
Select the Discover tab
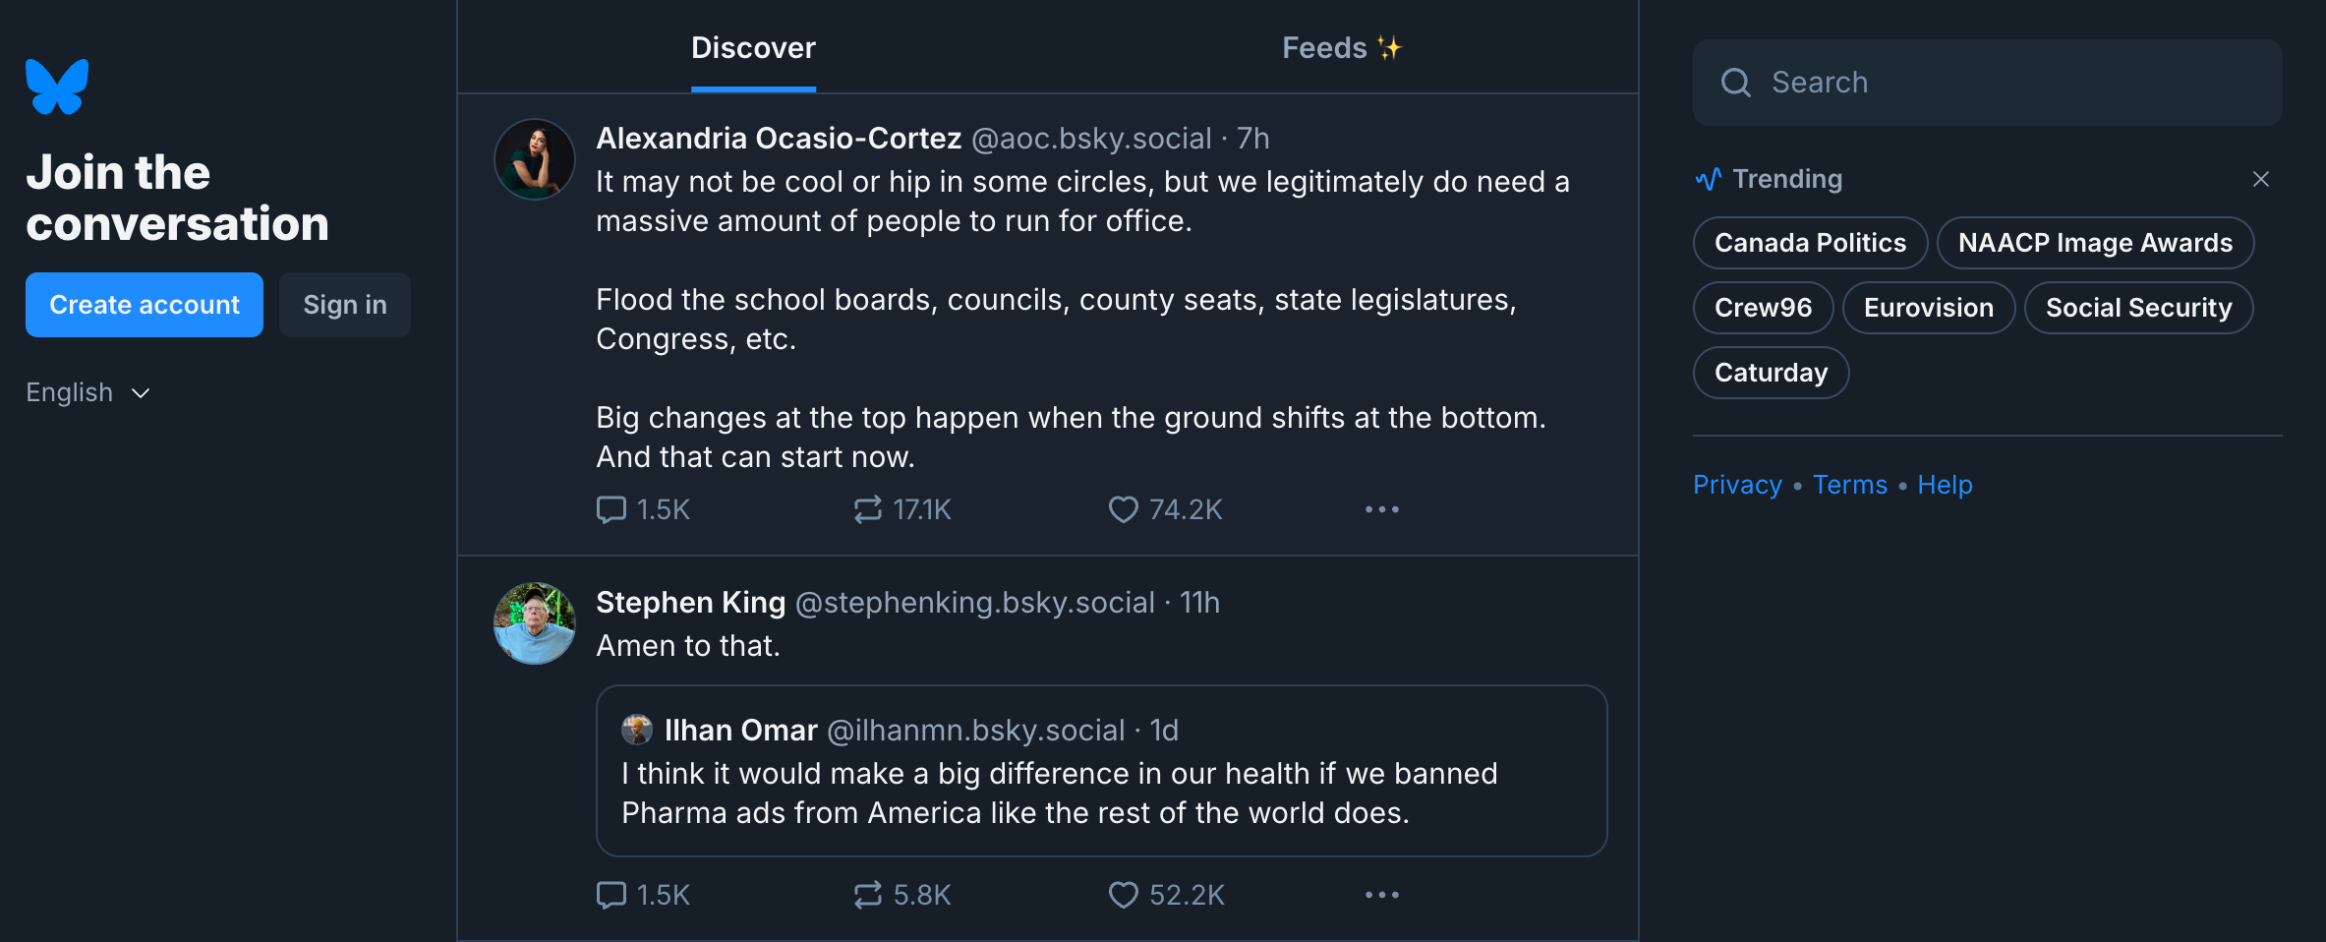click(753, 48)
